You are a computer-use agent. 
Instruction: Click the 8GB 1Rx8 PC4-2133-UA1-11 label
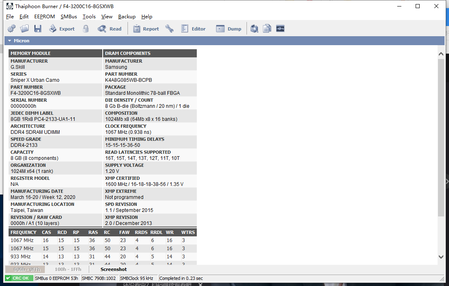coord(43,119)
